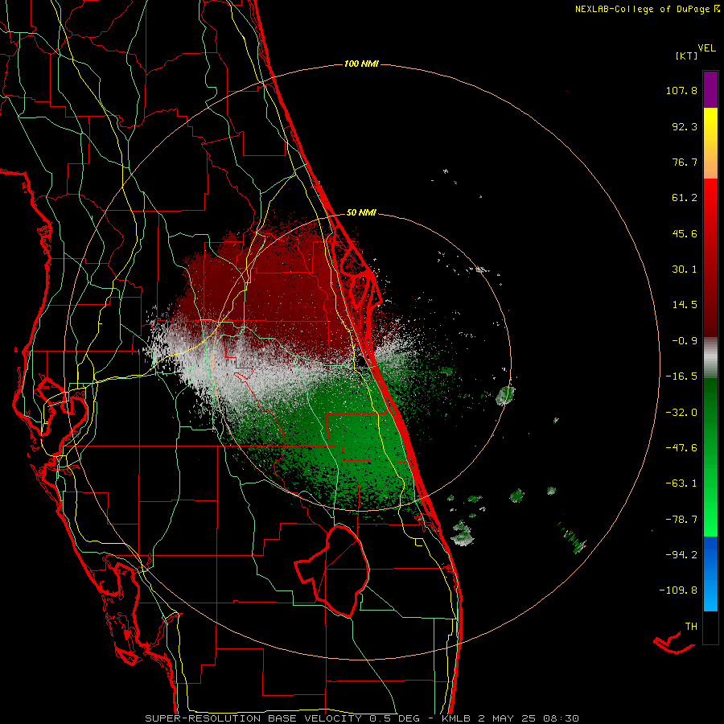Click the purple color bar segment
724x724 pixels.
tap(710, 89)
